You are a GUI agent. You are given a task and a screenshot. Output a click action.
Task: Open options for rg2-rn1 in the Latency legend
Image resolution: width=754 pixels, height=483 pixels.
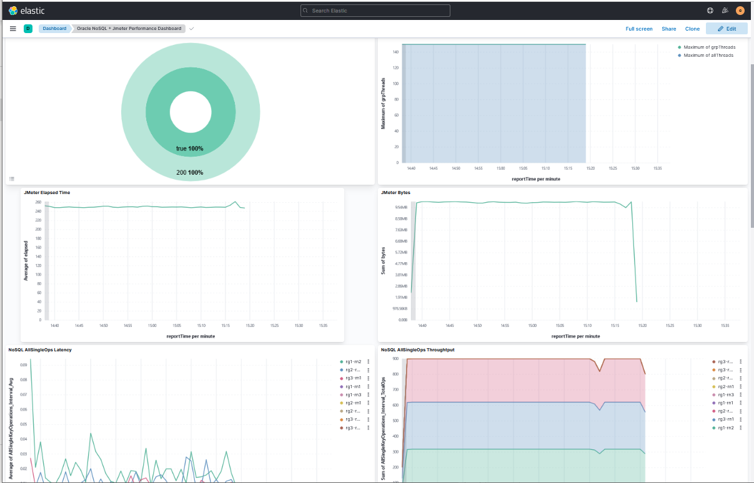[x=368, y=403]
